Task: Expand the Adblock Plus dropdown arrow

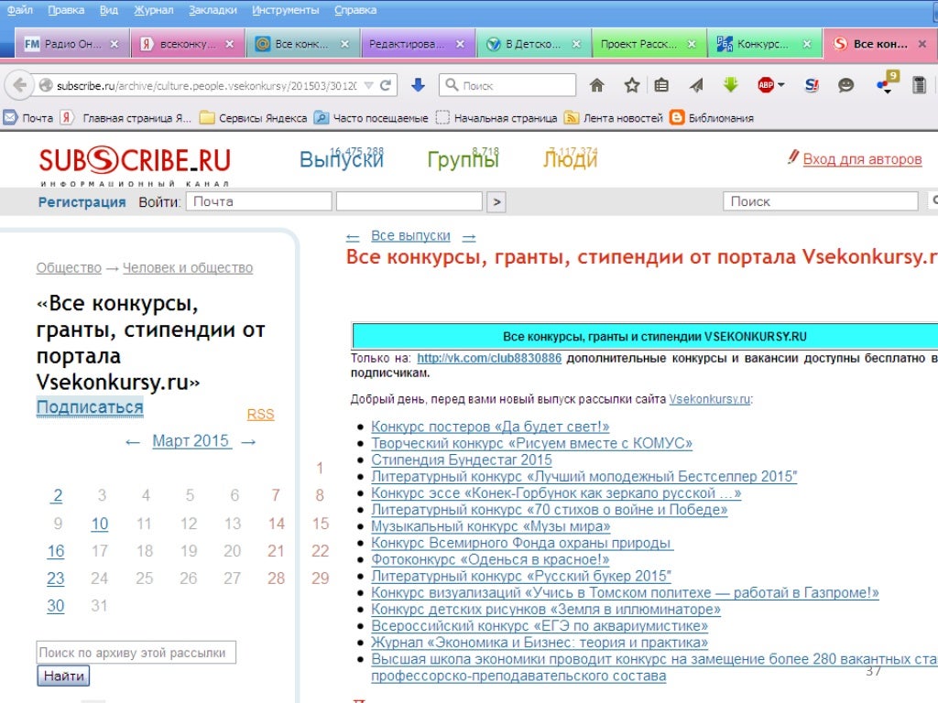Action: pyautogui.click(x=780, y=85)
